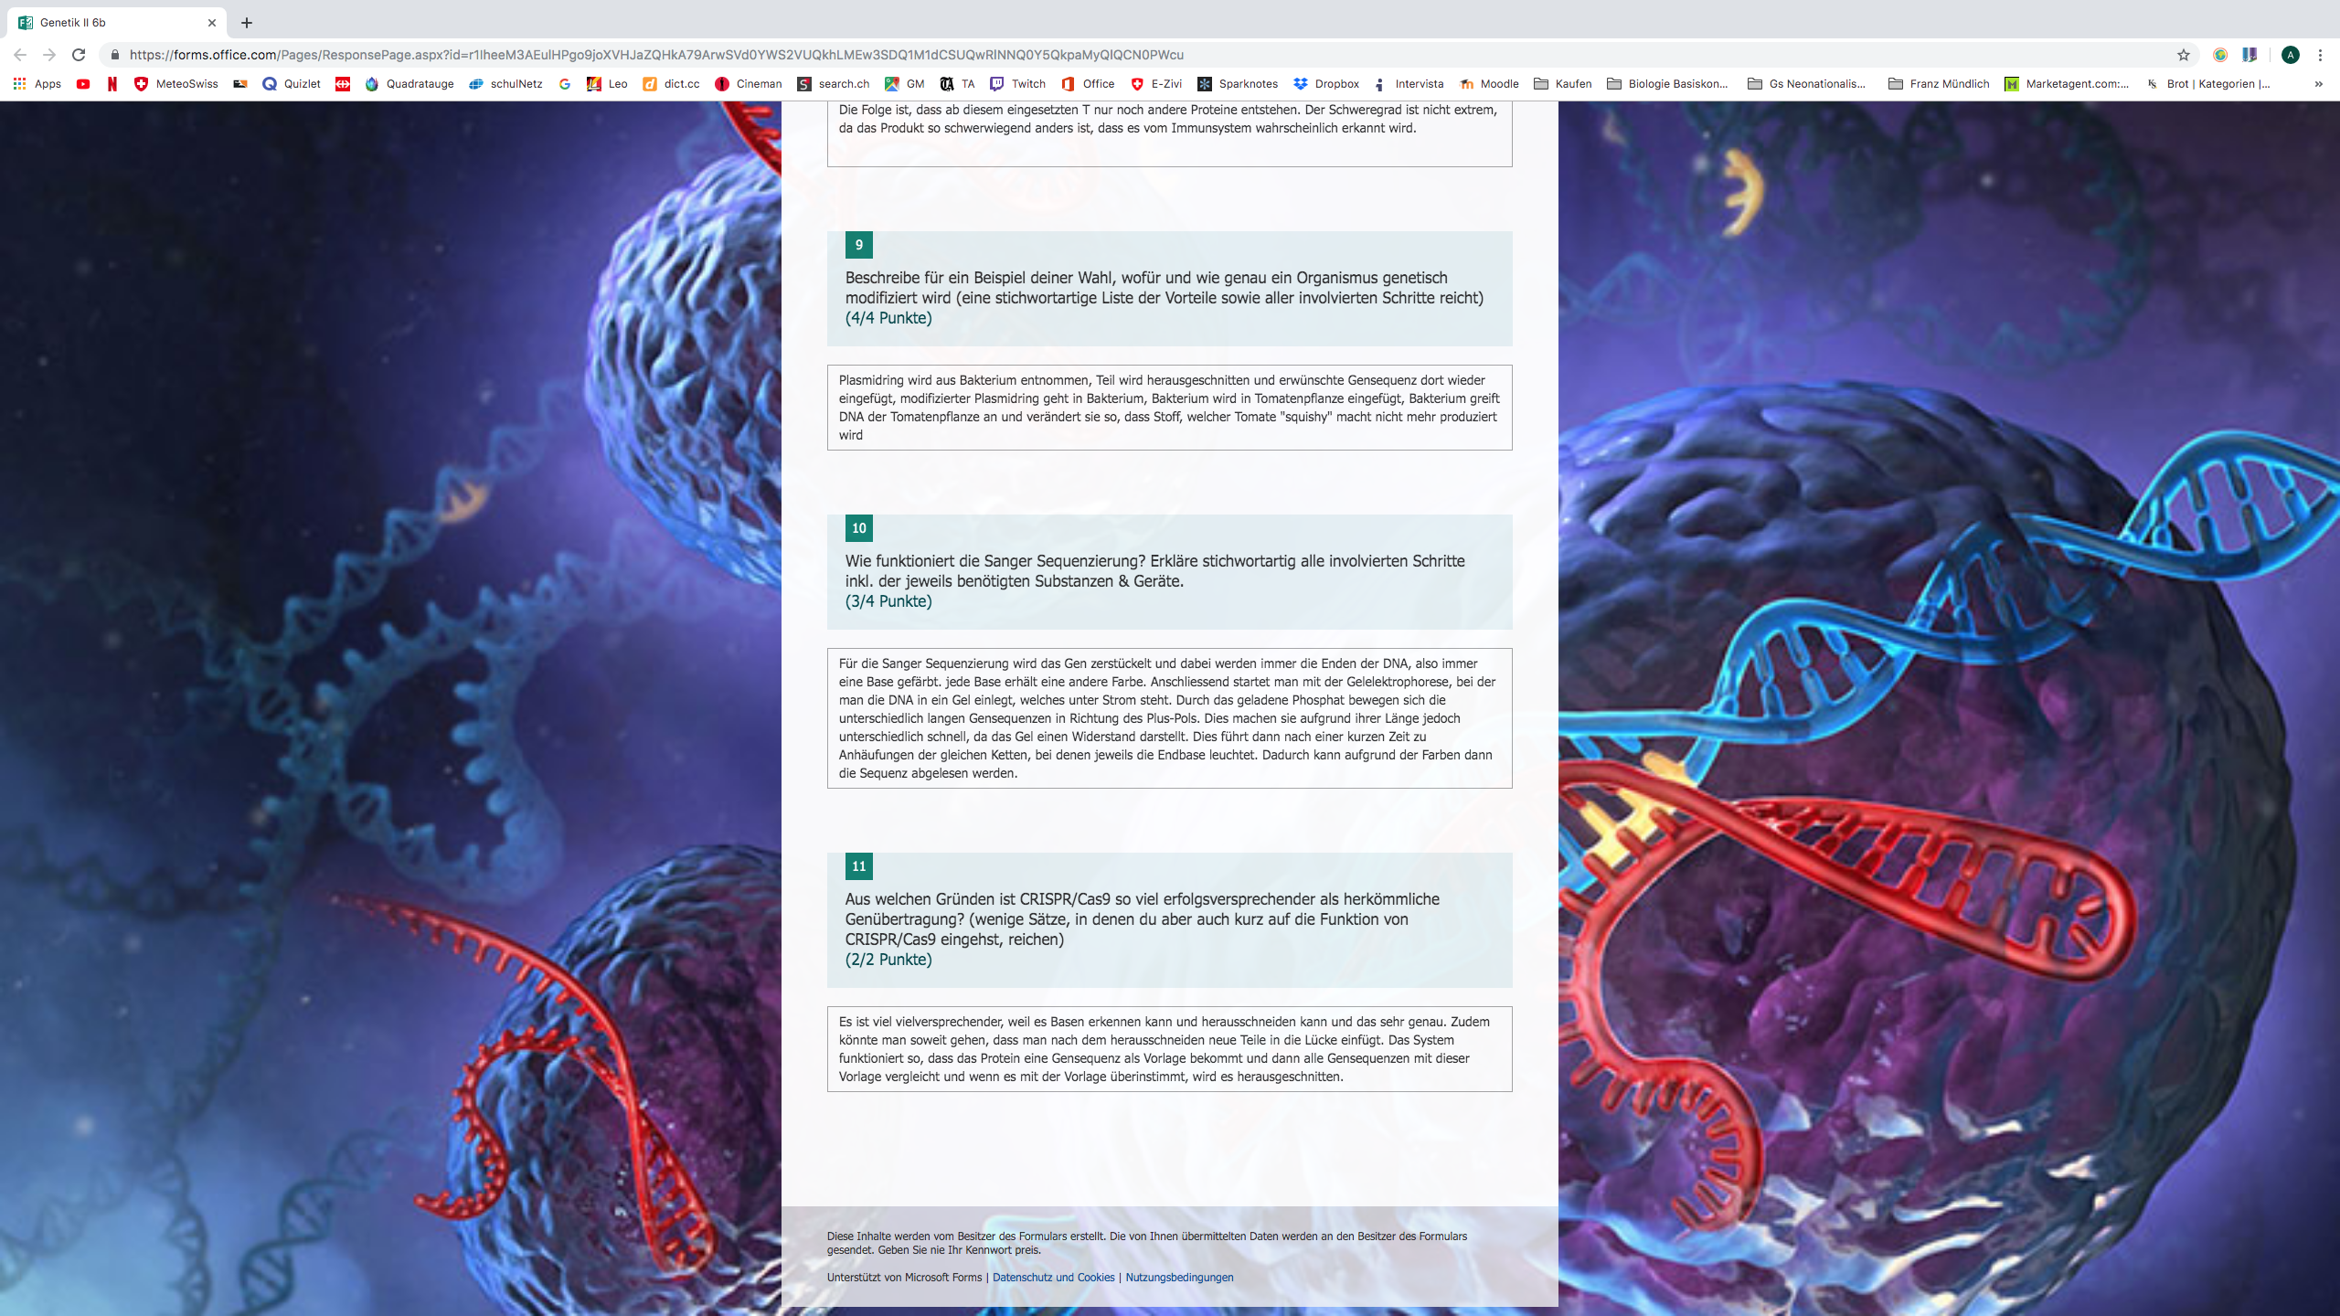
Task: Open the Nutzungsbedingungen link
Action: point(1179,1278)
